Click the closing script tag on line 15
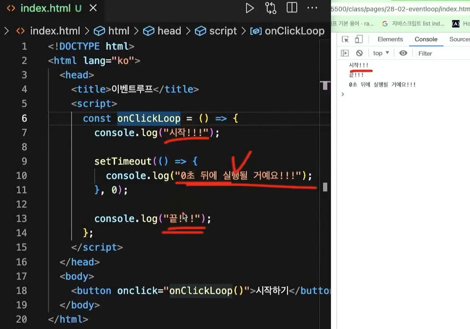The width and height of the screenshot is (470, 329). click(97, 247)
